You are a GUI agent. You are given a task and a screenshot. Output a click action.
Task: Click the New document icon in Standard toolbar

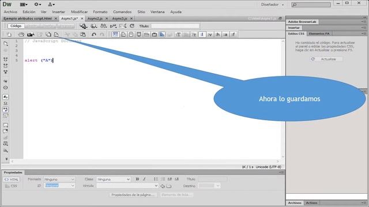click(9, 34)
